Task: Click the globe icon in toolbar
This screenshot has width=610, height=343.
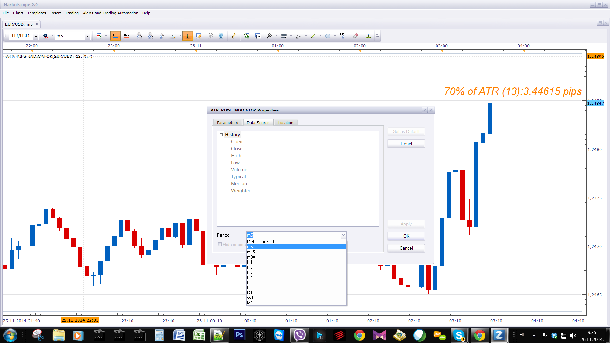Action: (x=221, y=36)
